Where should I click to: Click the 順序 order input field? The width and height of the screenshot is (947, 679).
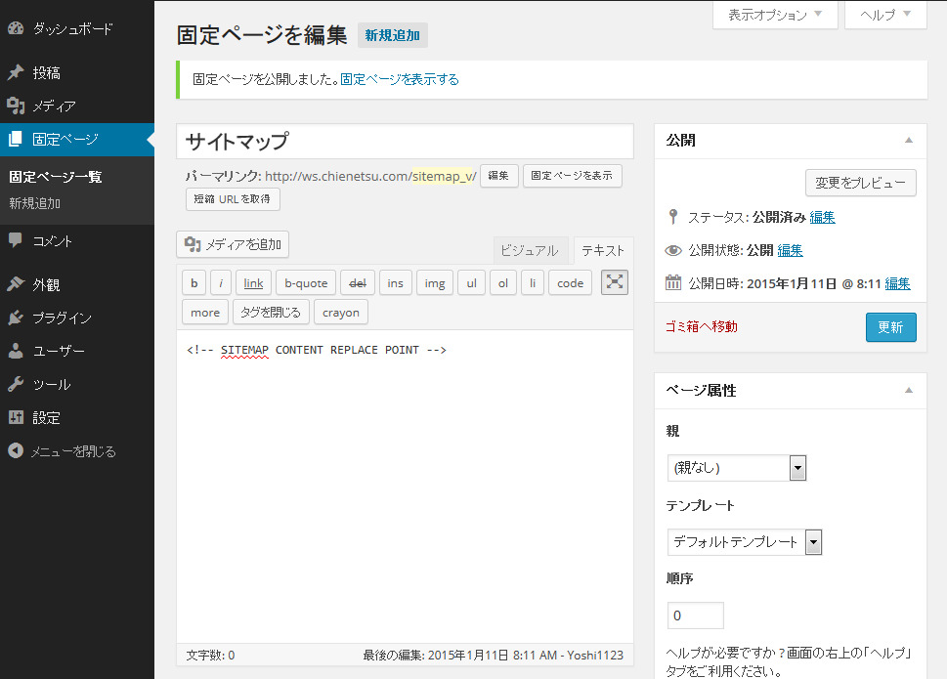tap(695, 615)
